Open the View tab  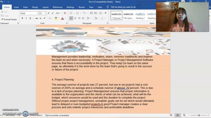tap(91, 7)
